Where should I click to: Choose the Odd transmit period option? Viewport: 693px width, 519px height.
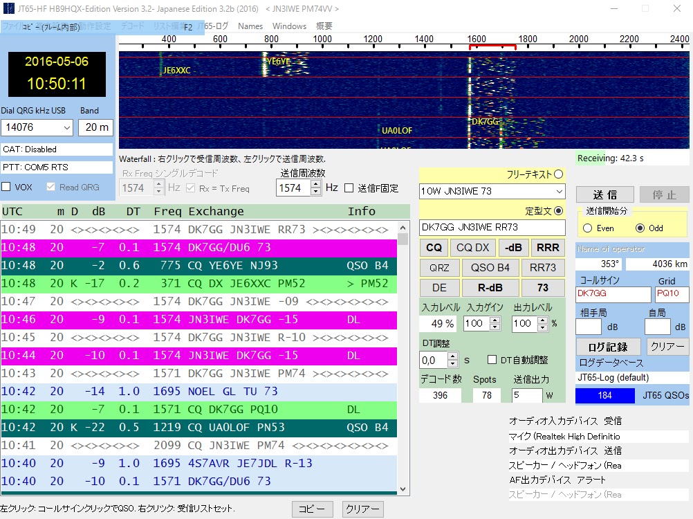tap(640, 228)
